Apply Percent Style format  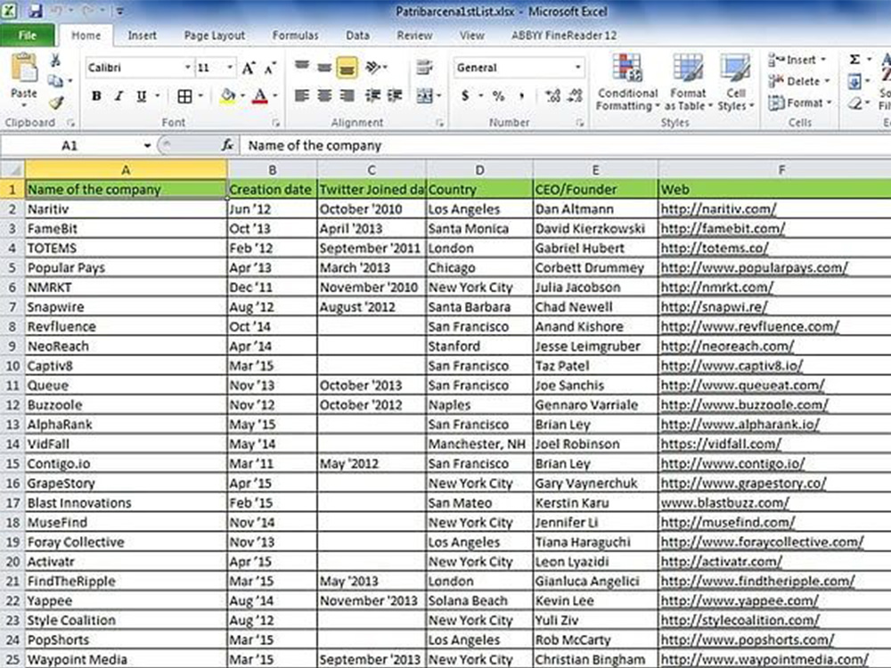pyautogui.click(x=498, y=96)
